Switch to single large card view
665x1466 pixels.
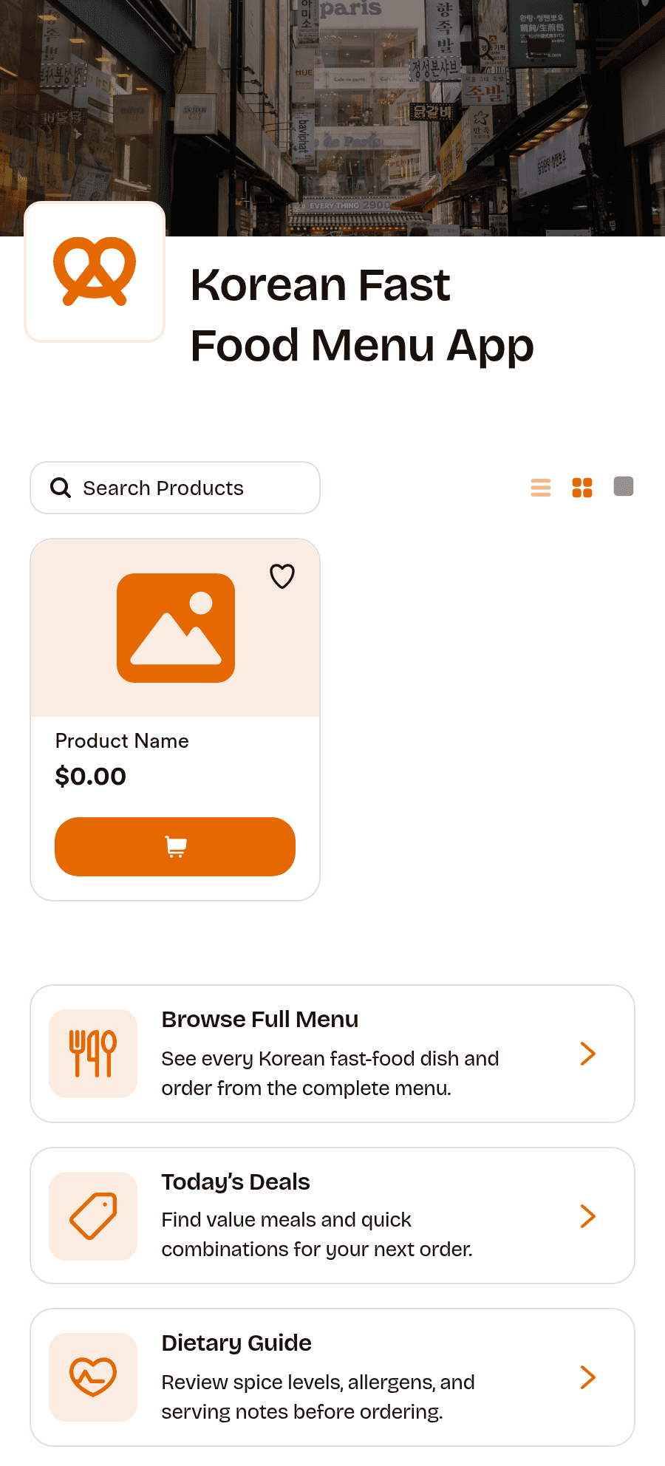624,486
